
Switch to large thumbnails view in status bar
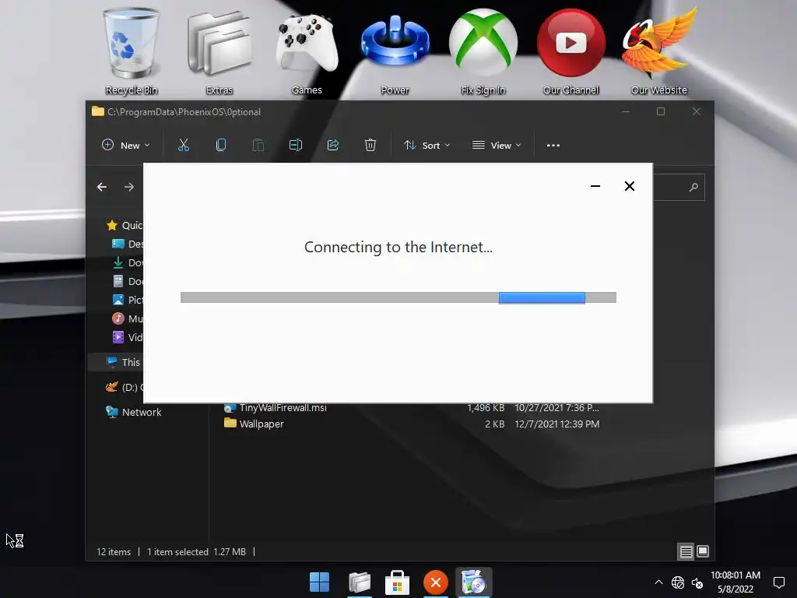(x=703, y=551)
